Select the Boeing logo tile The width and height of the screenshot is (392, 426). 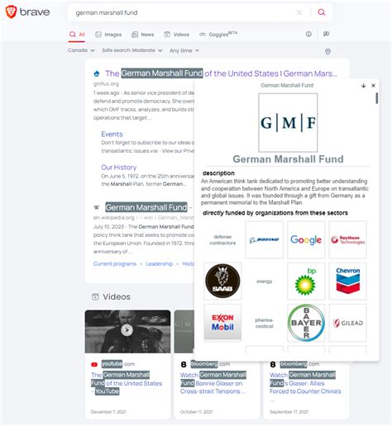(x=264, y=239)
